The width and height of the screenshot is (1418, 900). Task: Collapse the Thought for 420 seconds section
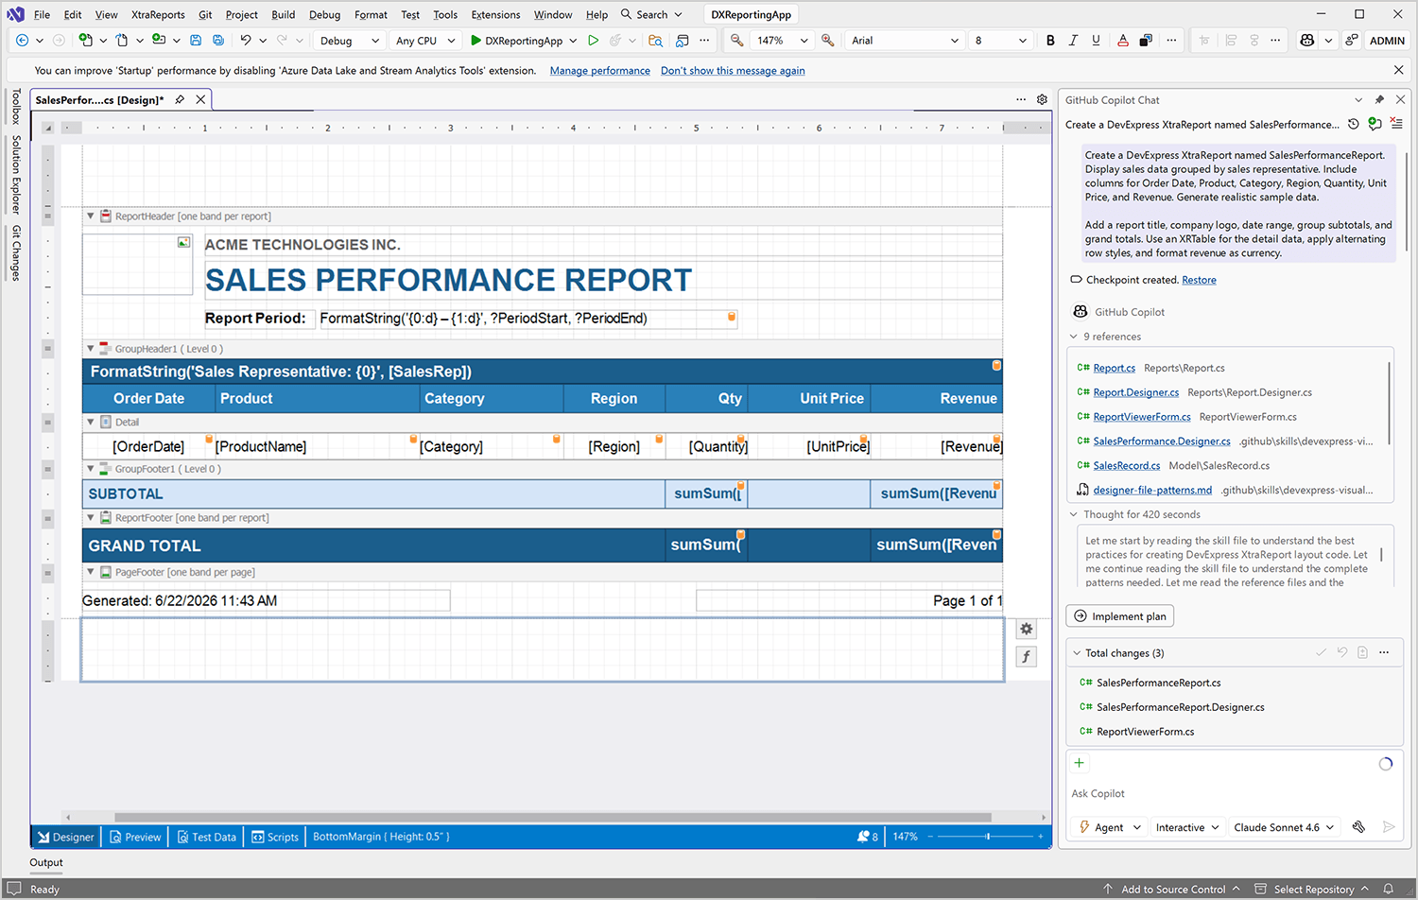pyautogui.click(x=1074, y=514)
